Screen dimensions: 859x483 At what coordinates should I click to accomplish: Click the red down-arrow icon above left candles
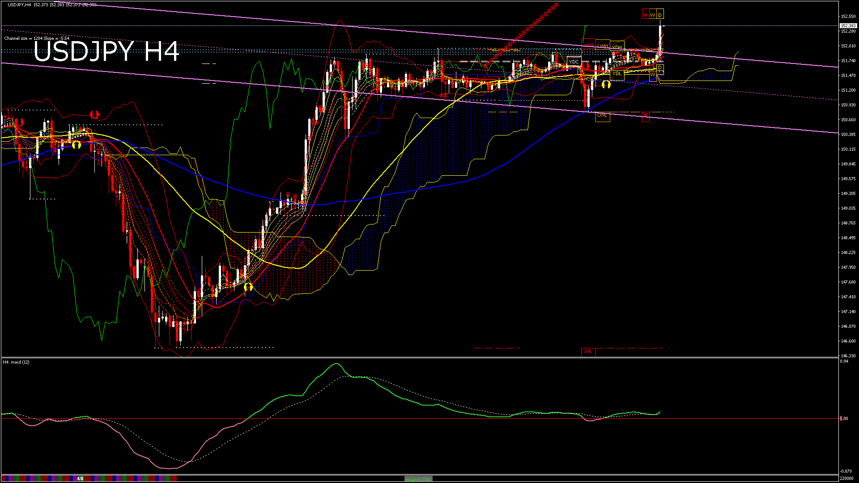click(94, 114)
